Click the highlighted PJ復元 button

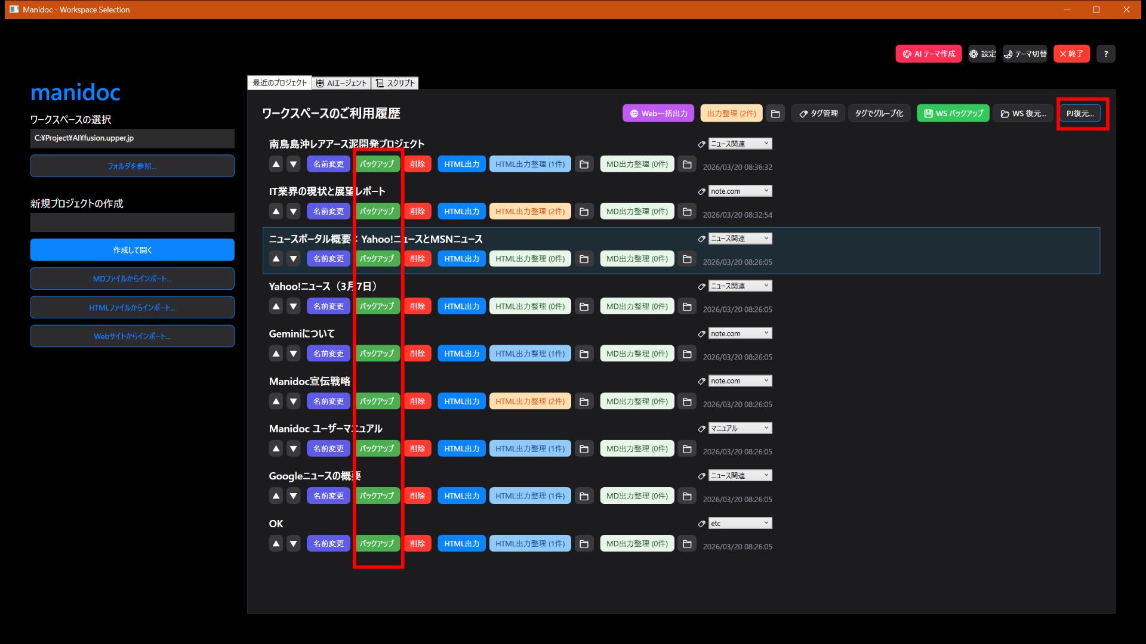point(1081,113)
